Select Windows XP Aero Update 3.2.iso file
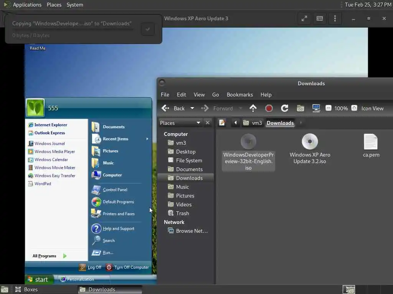This screenshot has height=294, width=393. click(x=310, y=149)
